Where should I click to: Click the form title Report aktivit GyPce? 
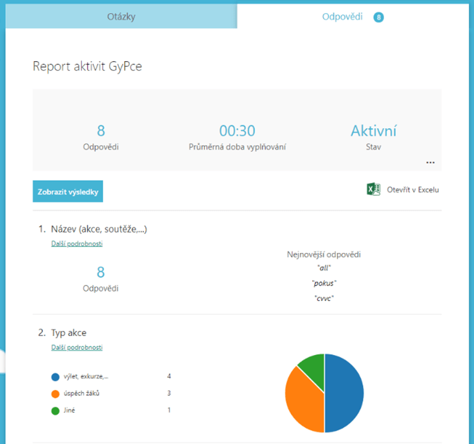pos(87,66)
